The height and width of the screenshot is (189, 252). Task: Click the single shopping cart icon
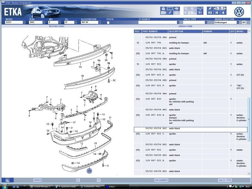[x=200, y=13]
